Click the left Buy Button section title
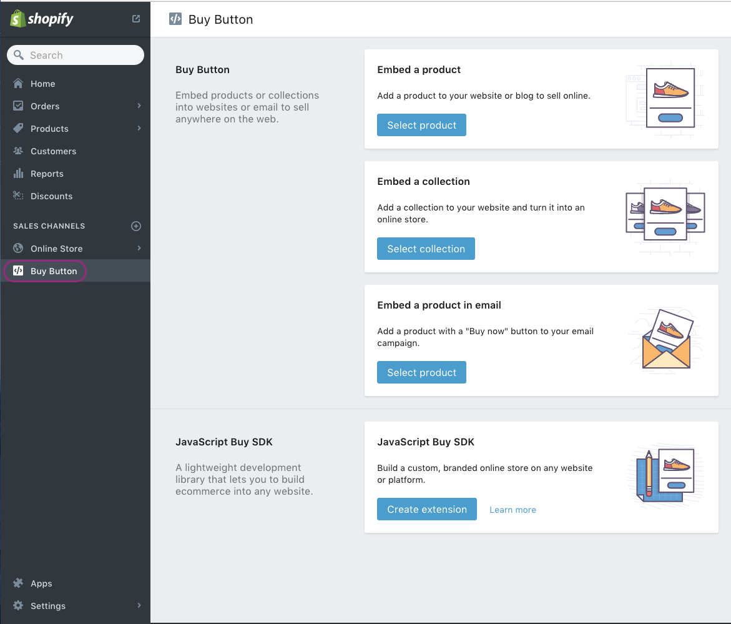This screenshot has height=624, width=731. (202, 69)
